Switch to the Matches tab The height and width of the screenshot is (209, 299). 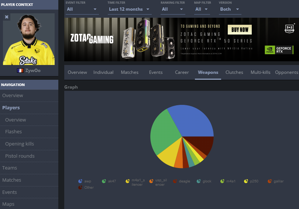coord(130,72)
